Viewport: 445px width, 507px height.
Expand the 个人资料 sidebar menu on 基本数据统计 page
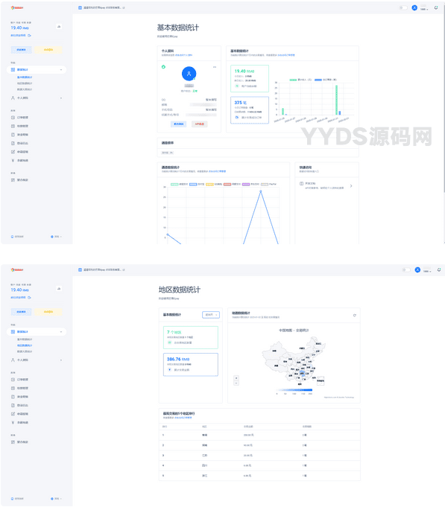(37, 98)
